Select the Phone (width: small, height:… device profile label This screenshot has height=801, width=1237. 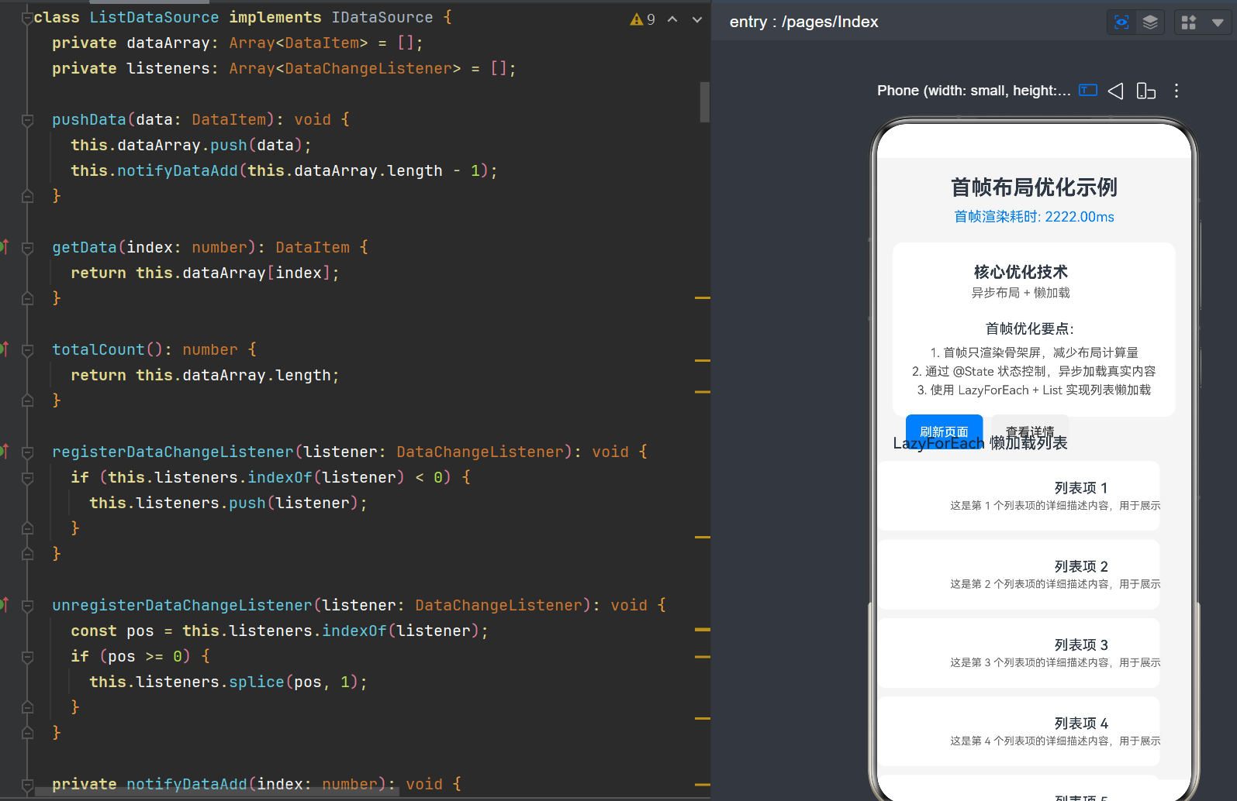973,91
